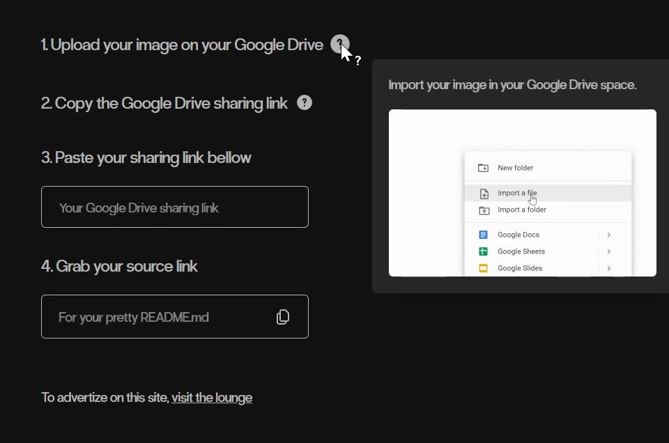Click the Import a folder upload icon
669x443 pixels.
(483, 210)
